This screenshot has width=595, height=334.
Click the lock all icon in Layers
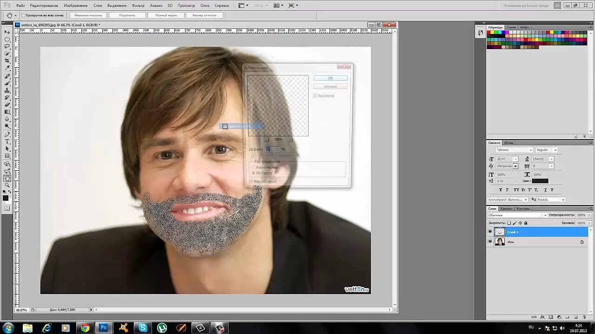[x=526, y=223]
